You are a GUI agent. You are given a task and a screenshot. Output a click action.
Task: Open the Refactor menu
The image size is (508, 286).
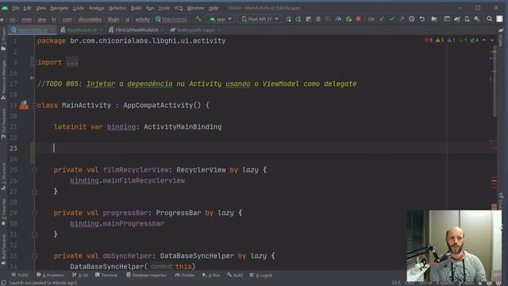coord(117,8)
